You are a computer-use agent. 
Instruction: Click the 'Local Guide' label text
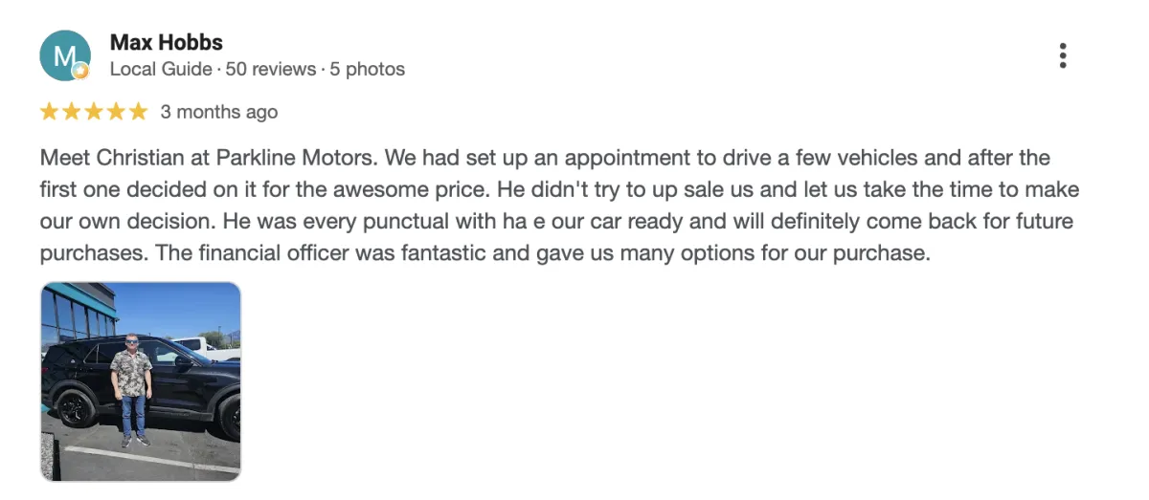pos(161,70)
